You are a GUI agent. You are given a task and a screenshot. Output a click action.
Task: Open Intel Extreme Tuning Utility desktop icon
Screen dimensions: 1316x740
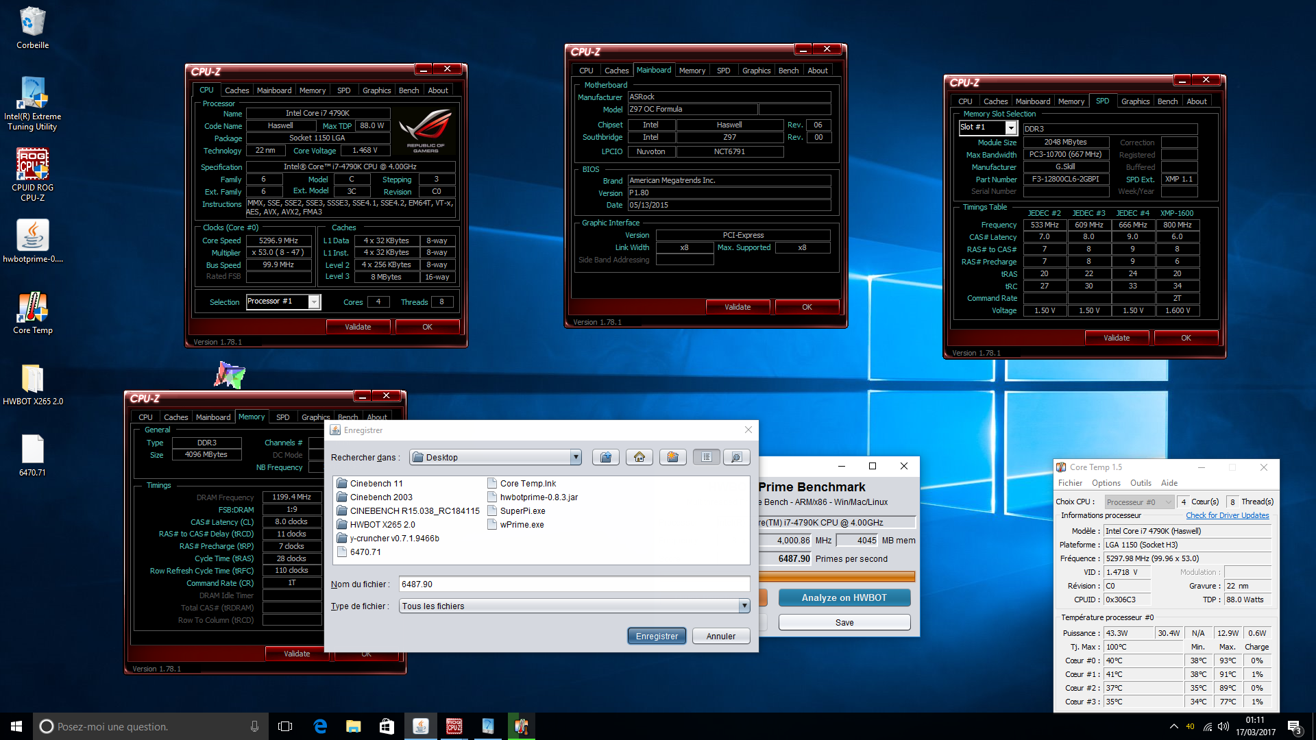pyautogui.click(x=32, y=103)
